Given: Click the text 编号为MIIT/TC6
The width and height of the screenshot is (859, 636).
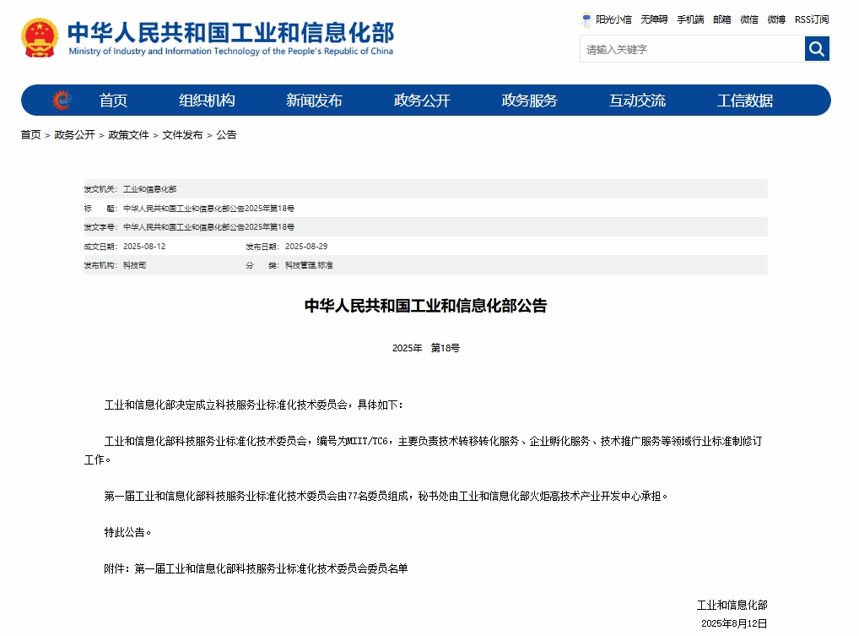Looking at the screenshot, I should pos(352,442).
